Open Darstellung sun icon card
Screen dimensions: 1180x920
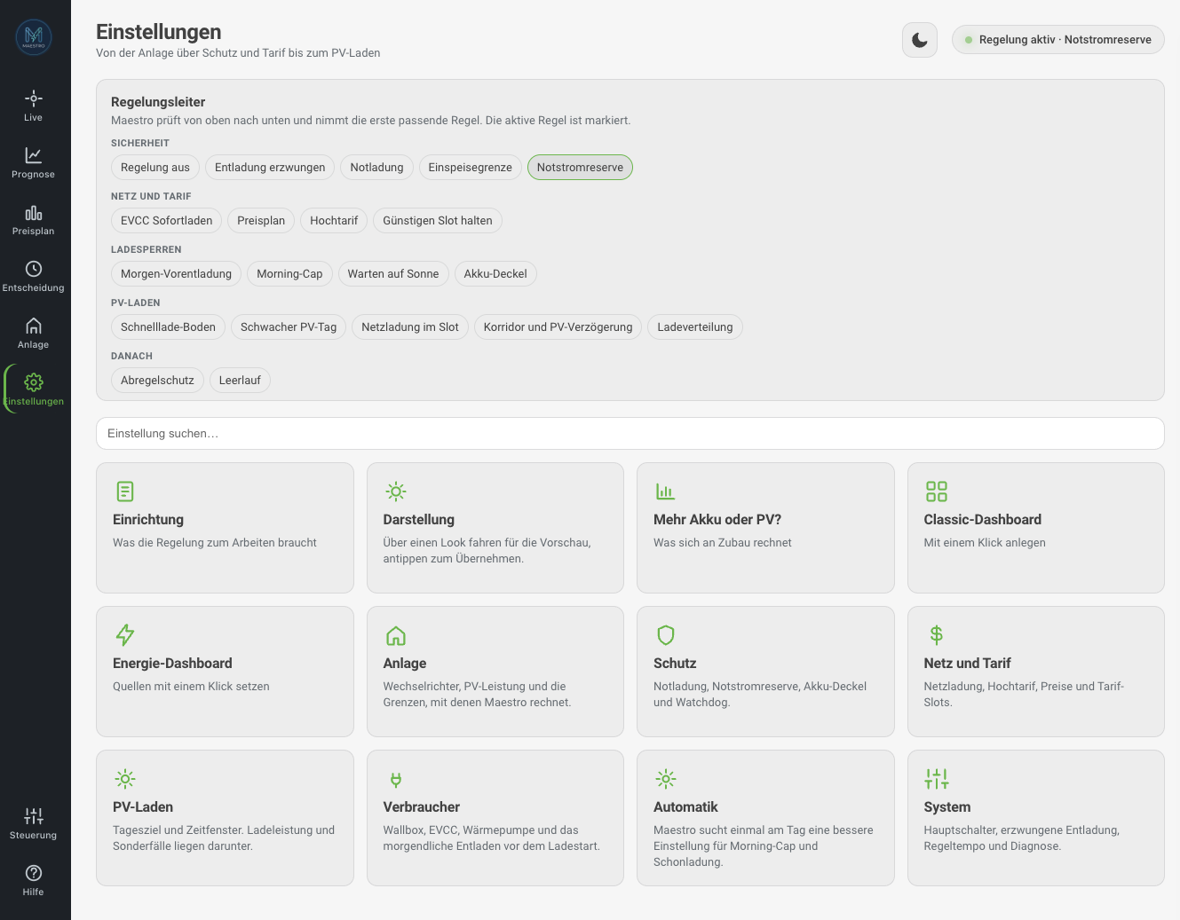[x=495, y=528]
